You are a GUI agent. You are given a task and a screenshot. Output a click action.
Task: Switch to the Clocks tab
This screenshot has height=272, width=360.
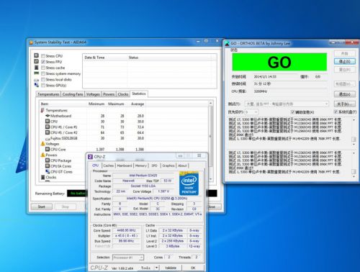coord(123,94)
